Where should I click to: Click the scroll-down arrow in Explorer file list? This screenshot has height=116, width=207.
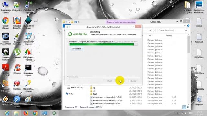(189, 104)
